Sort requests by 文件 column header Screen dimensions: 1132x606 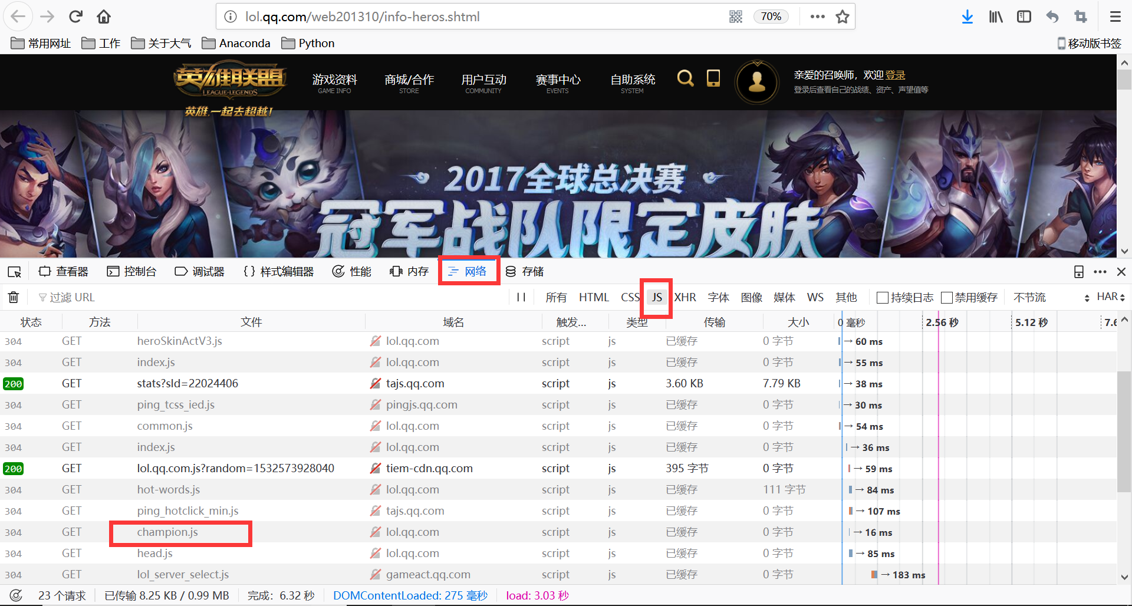251,322
